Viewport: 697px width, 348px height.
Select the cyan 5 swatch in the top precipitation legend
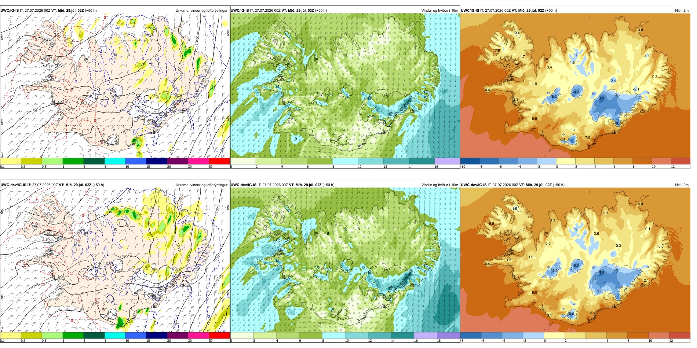coord(115,161)
